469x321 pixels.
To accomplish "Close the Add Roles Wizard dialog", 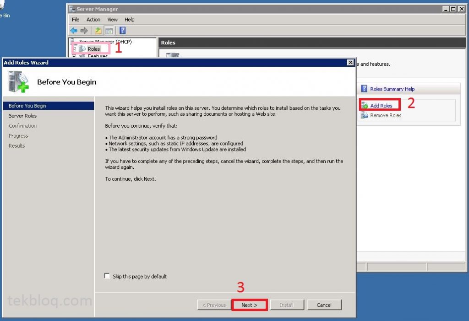I will pyautogui.click(x=350, y=62).
